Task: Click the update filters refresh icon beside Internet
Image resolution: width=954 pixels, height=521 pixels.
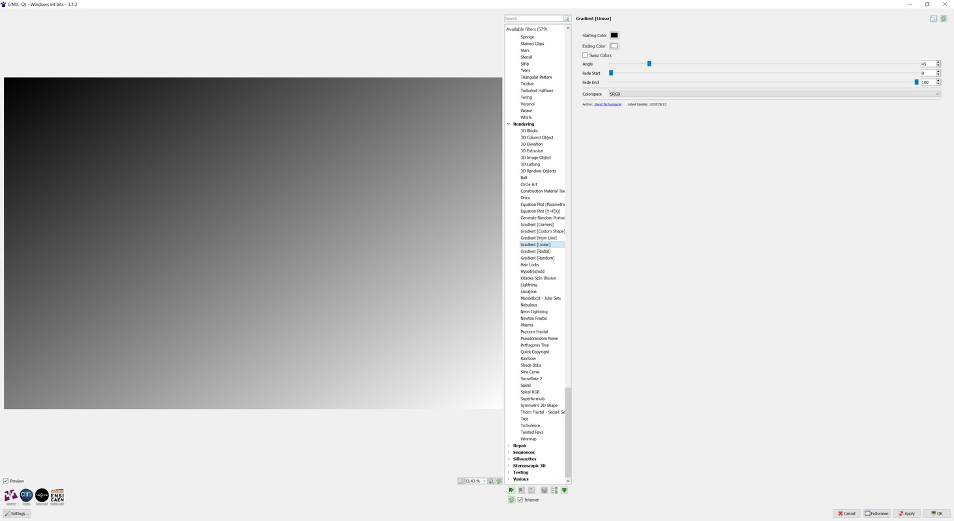Action: pos(511,500)
